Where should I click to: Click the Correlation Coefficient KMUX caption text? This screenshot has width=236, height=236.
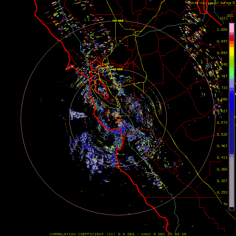pyautogui.click(x=118, y=234)
